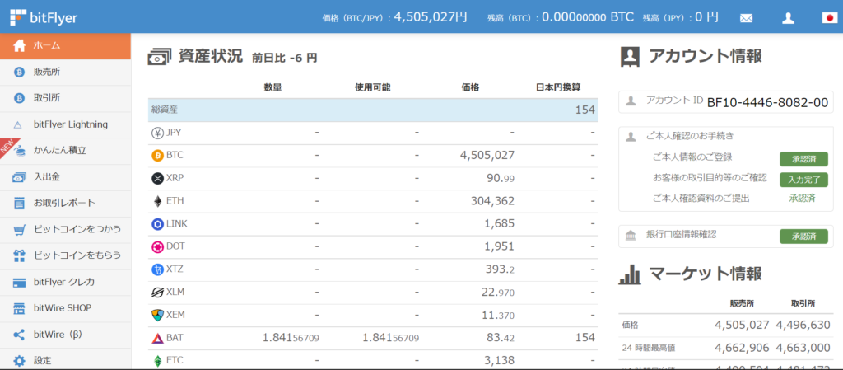Open 取引所 from the sidebar
Screen dimensions: 843x370
tap(65, 98)
